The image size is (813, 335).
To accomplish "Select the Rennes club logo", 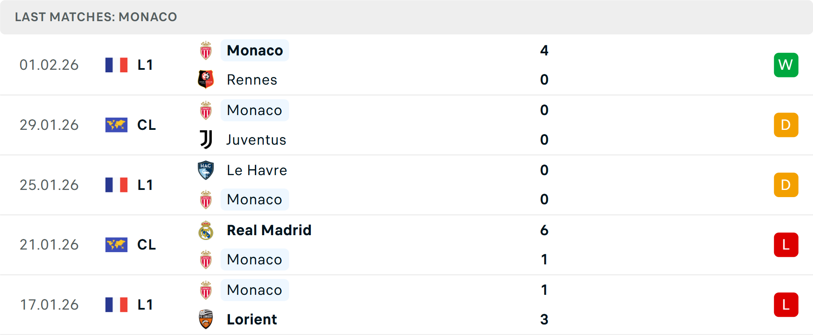I will (206, 80).
